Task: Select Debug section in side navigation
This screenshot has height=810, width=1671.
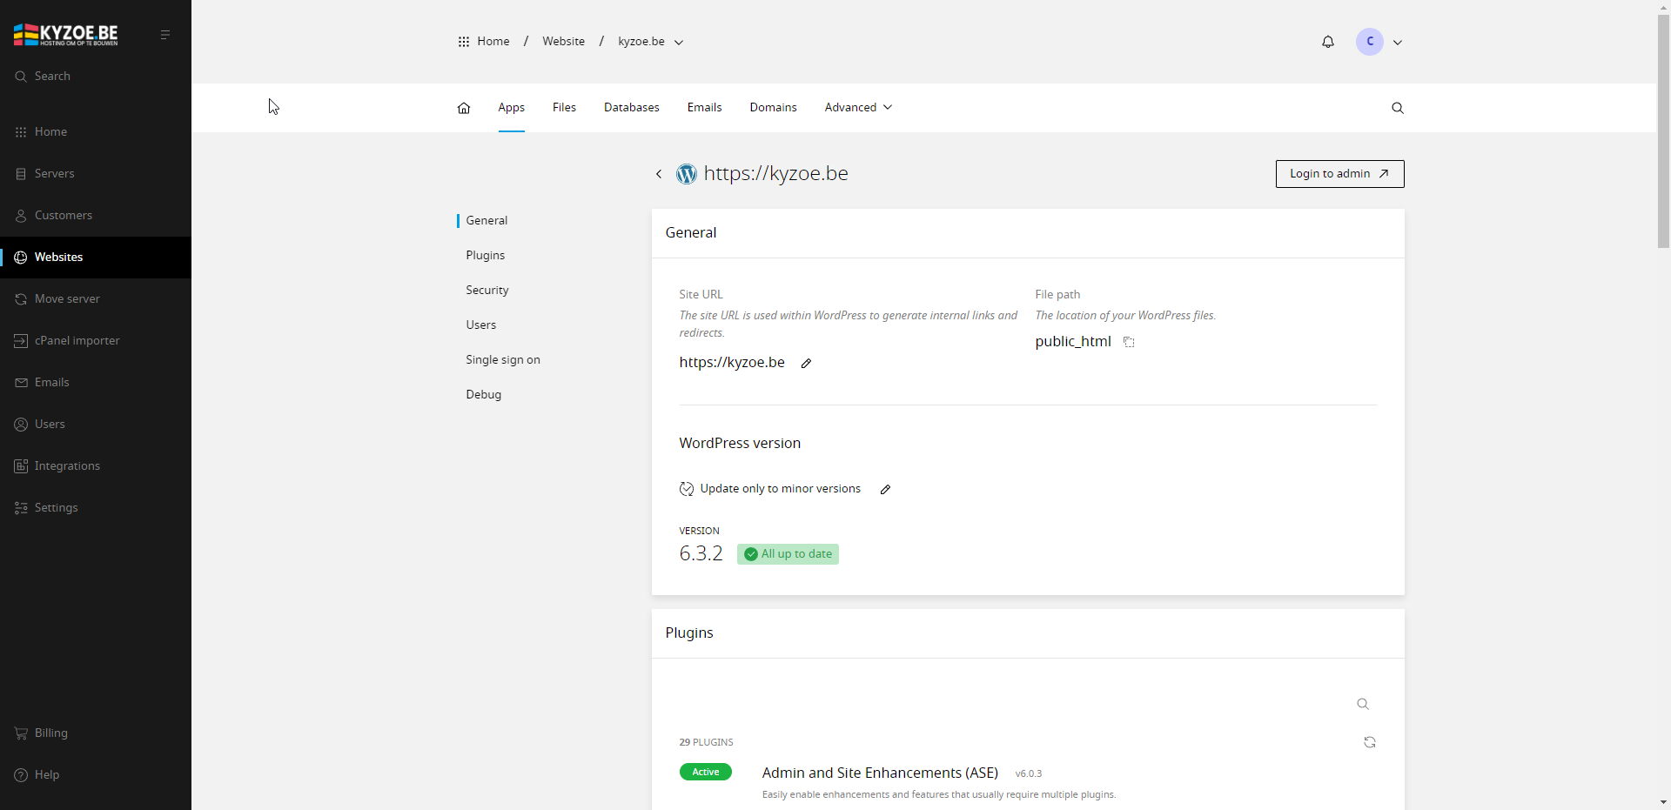Action: (484, 395)
